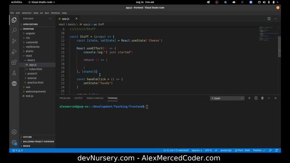290x163 pixels.
Task: Switch to the Problems panel tab
Action: coord(65,98)
